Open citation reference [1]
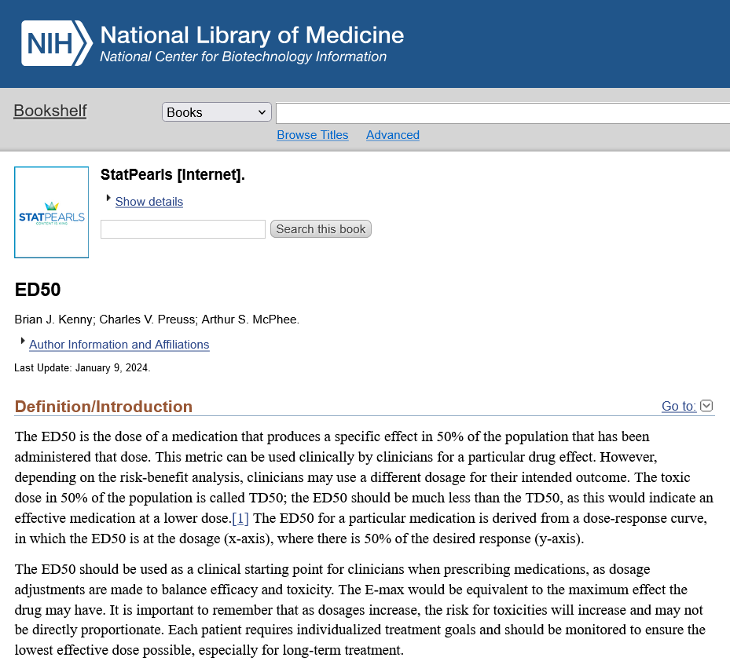730x672 pixels. pyautogui.click(x=240, y=518)
